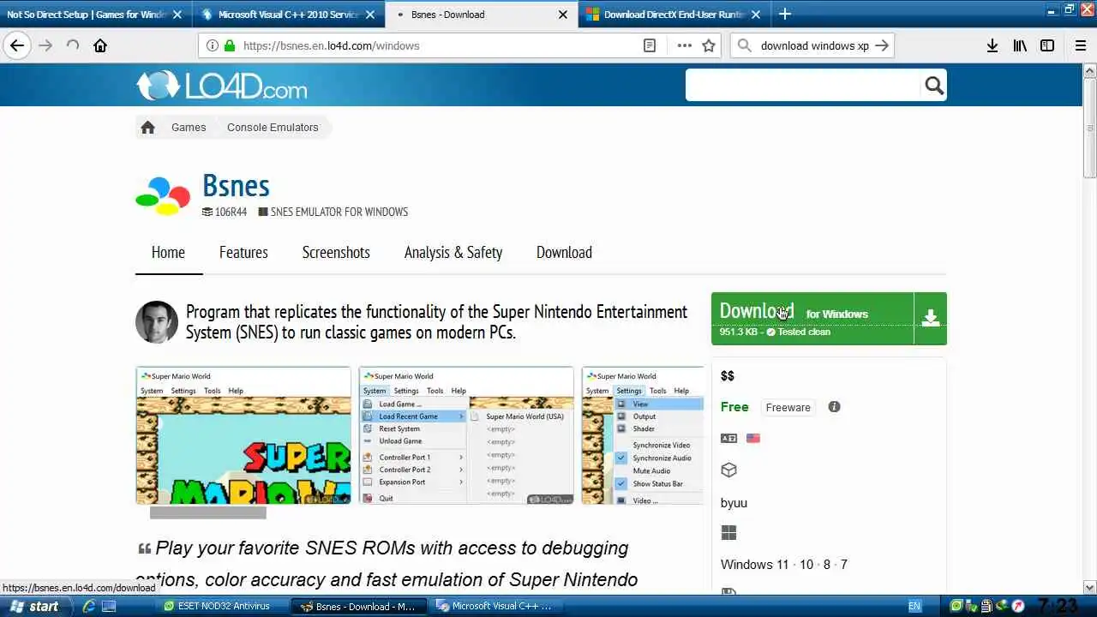Open the Home page section tab

pyautogui.click(x=168, y=252)
